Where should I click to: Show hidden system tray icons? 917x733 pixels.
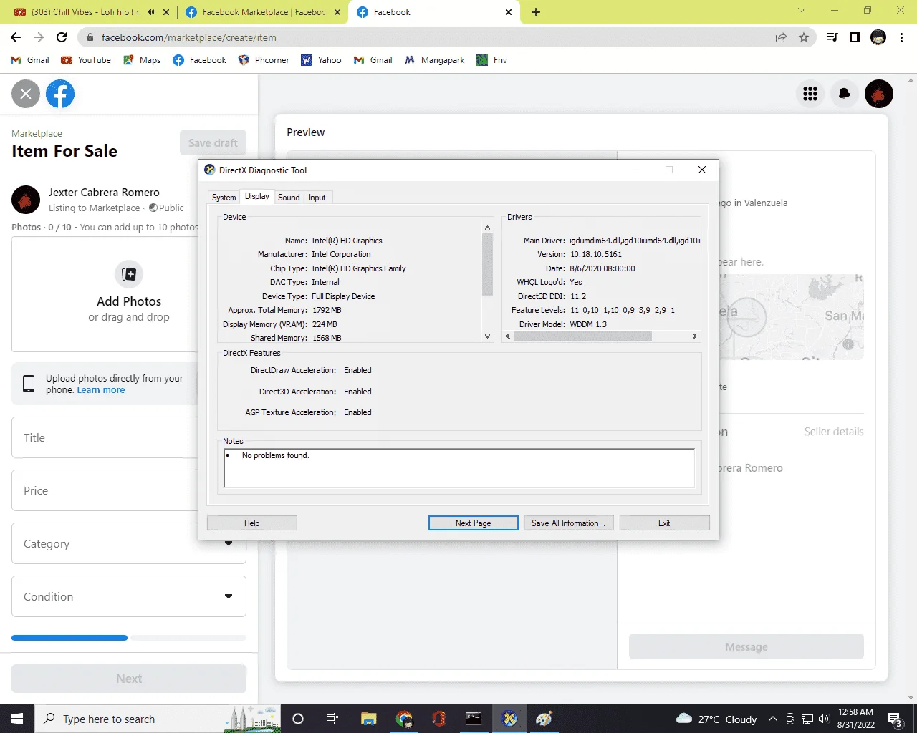pos(772,719)
